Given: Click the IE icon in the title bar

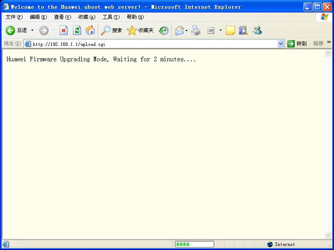Looking at the screenshot, I should (6, 7).
